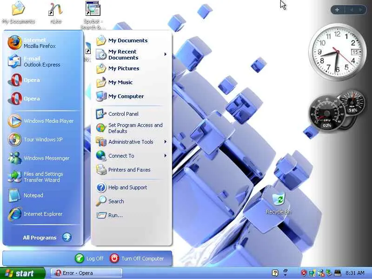The height and width of the screenshot is (279, 372).
Task: Launch Mozilla Firefox from the Start menu
Action: point(43,43)
